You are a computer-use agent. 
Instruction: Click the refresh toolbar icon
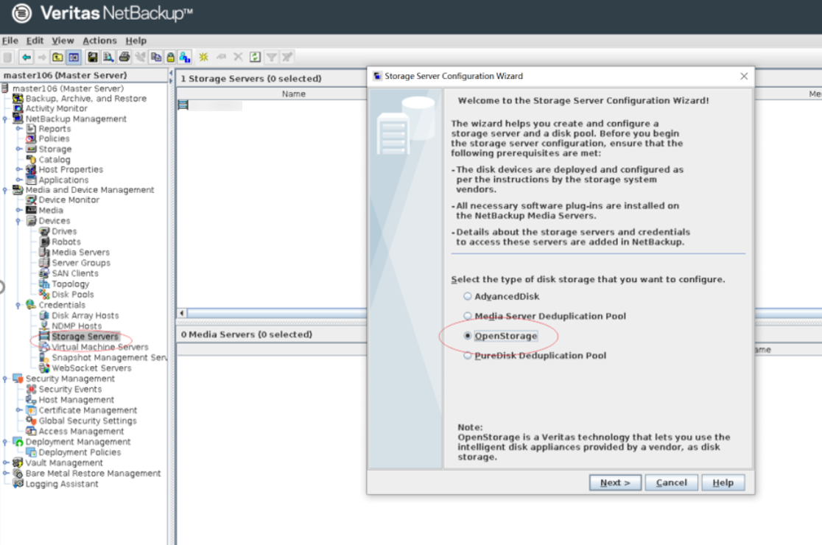255,57
